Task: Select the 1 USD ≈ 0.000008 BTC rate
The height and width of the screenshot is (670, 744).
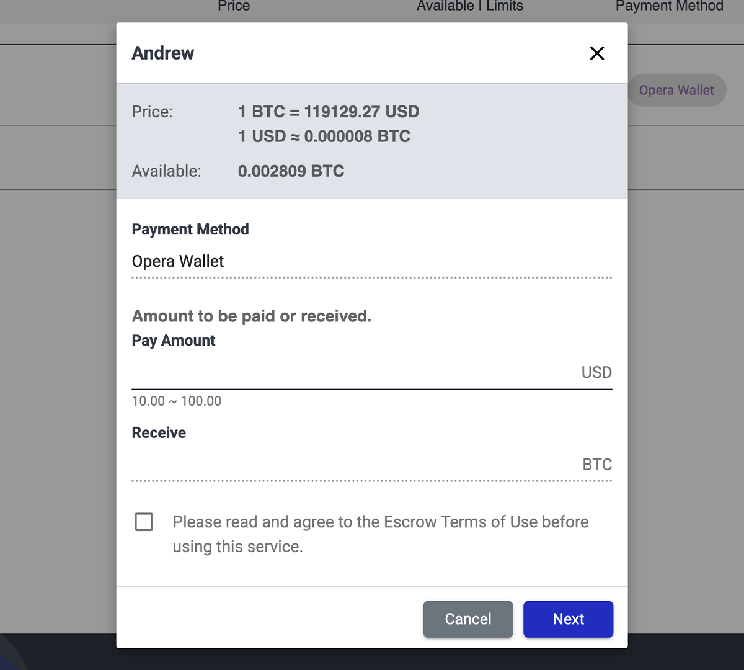Action: pos(324,136)
